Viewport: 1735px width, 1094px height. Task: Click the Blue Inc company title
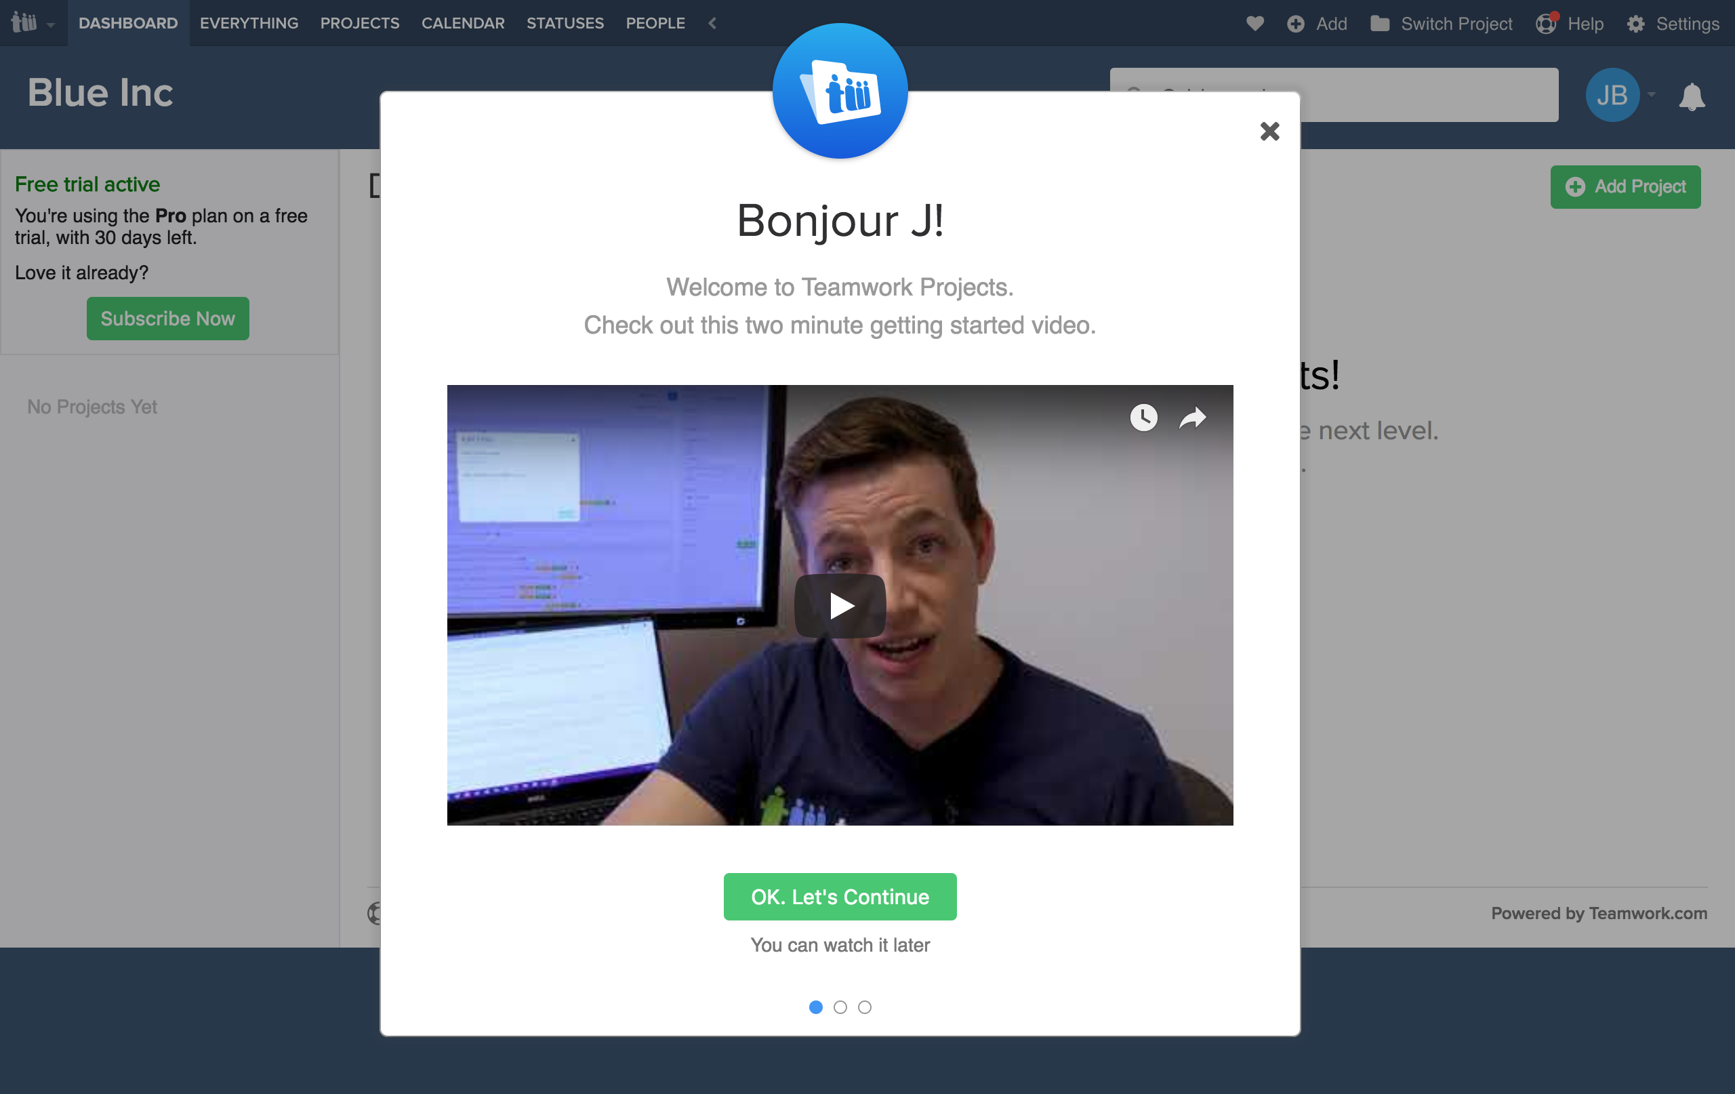click(100, 93)
